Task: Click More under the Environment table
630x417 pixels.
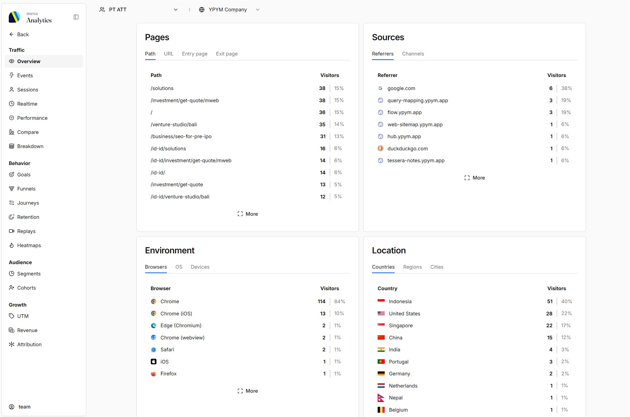Action: point(248,391)
